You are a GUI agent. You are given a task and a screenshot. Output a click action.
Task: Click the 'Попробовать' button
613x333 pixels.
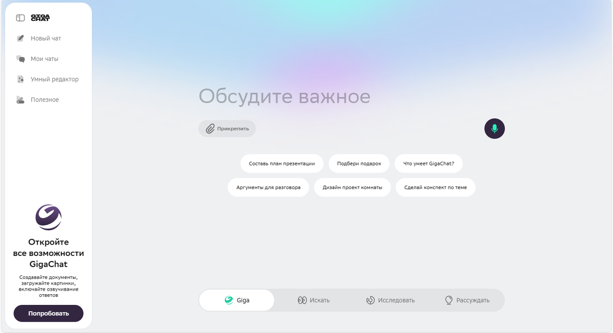[x=49, y=314]
